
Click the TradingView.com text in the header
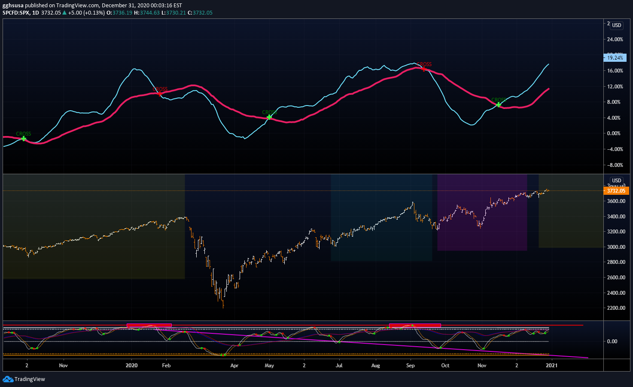point(78,6)
